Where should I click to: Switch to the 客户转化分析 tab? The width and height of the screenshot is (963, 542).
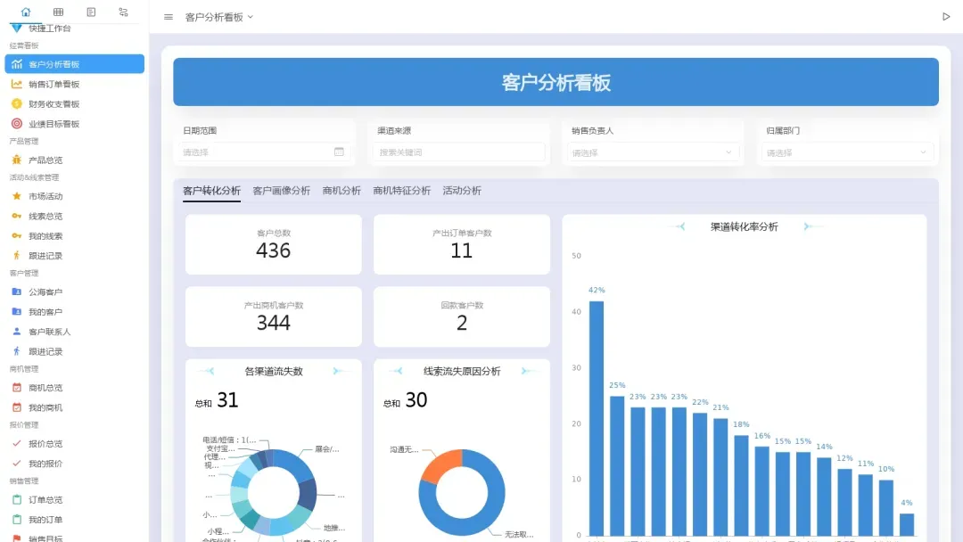[211, 191]
